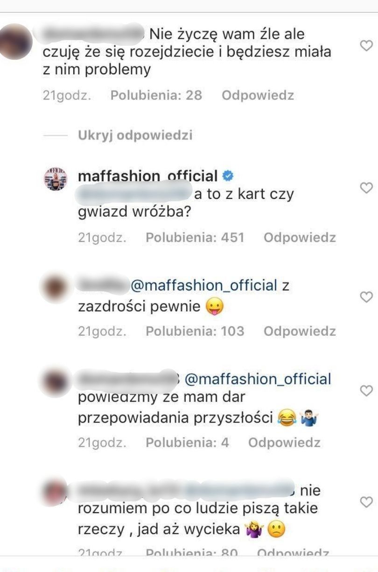Image resolution: width=378 pixels, height=572 pixels.
Task: Open the maffashion_official profile picture
Action: coord(56,178)
